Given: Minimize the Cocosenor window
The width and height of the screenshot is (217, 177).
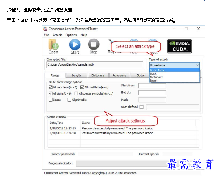Looking at the screenshot, I should (174, 29).
